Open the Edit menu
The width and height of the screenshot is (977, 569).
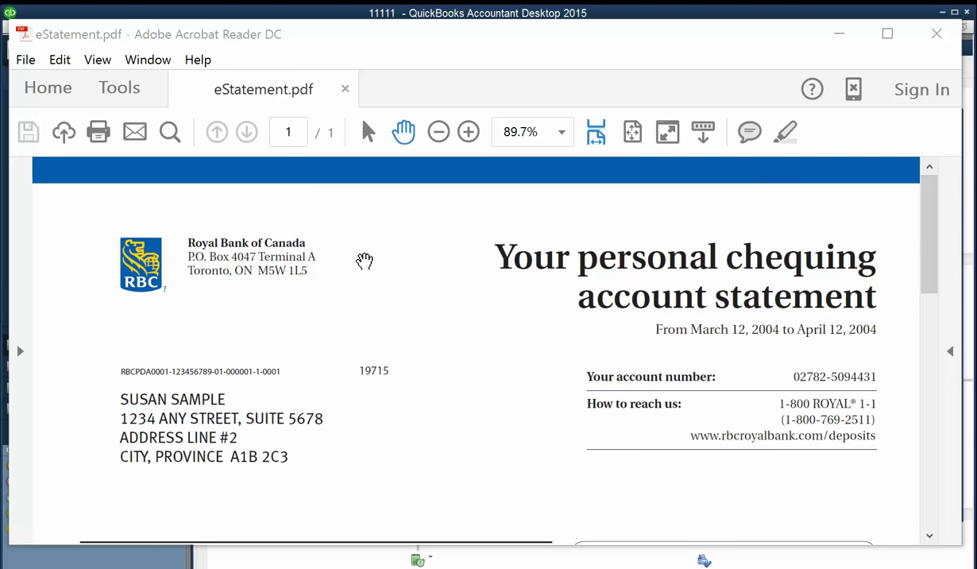click(x=60, y=60)
